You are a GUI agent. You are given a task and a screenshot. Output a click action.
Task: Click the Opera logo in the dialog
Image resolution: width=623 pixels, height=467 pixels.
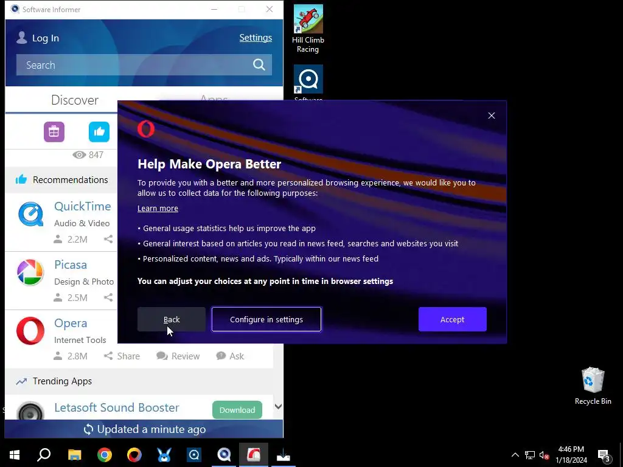click(146, 129)
